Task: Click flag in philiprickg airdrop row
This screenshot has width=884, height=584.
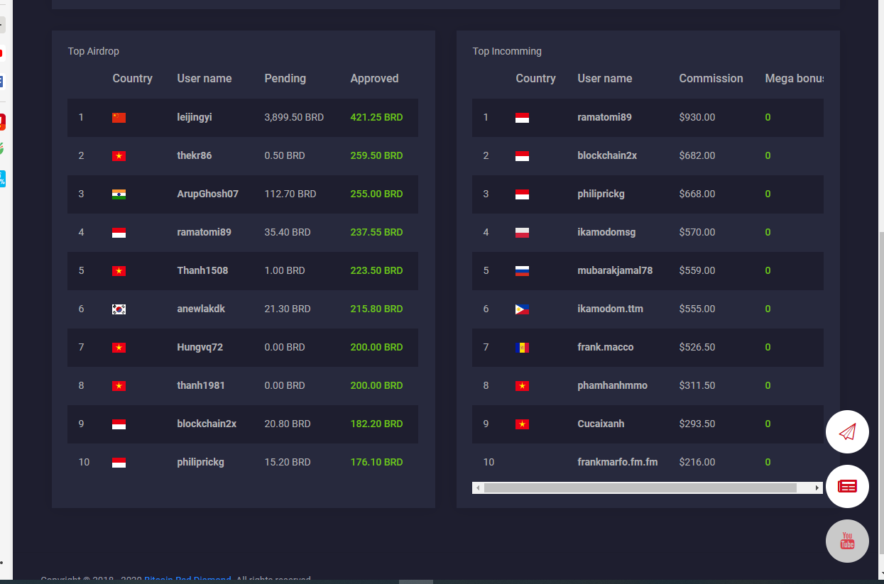Action: tap(119, 463)
